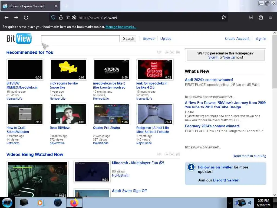Move Videos Being Watched Now module down
This screenshot has height=208, width=277.
172,154
